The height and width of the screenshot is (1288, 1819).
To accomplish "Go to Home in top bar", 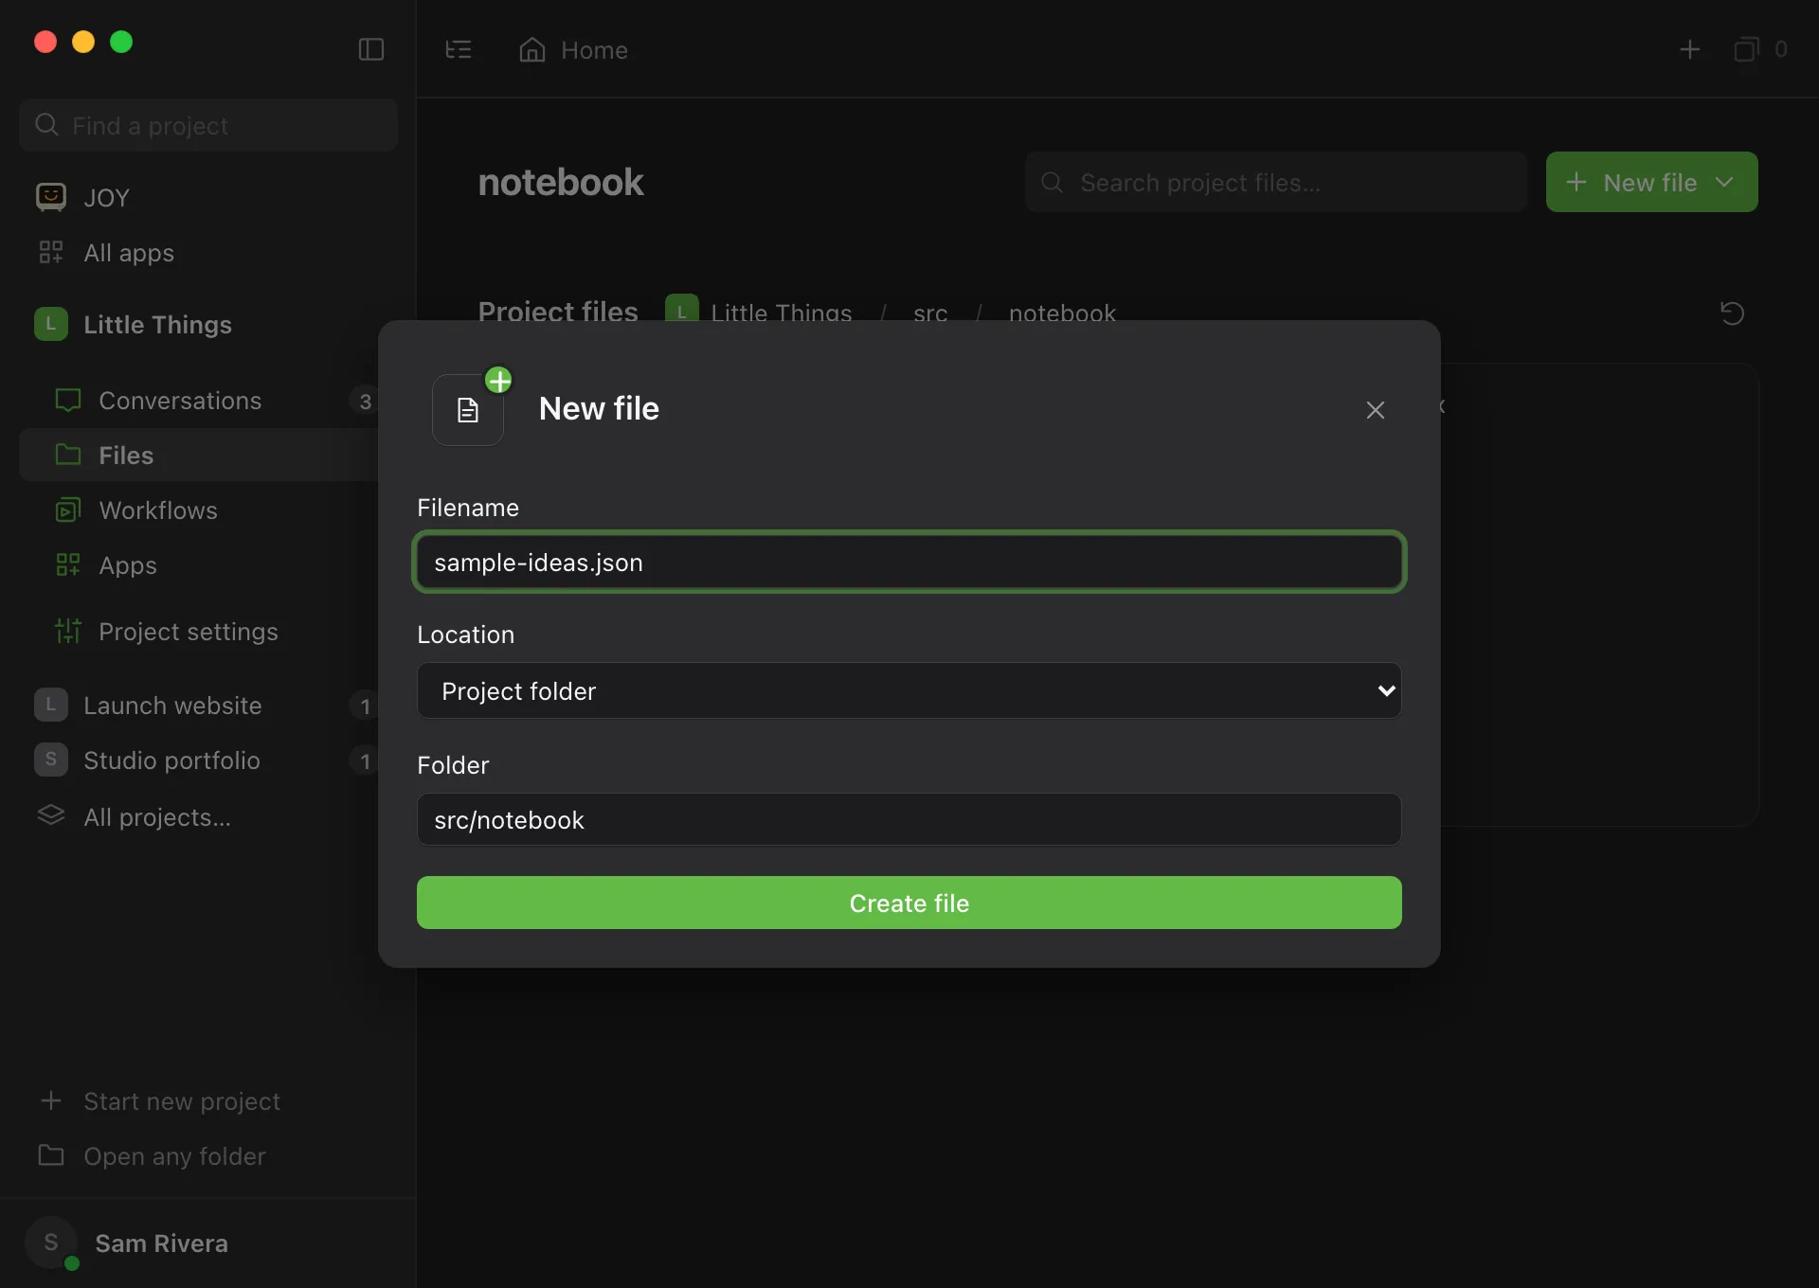I will pos(573,49).
